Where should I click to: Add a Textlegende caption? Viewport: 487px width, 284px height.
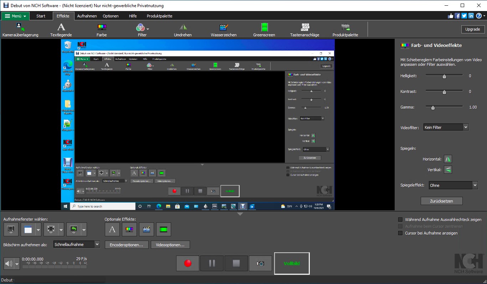61,30
